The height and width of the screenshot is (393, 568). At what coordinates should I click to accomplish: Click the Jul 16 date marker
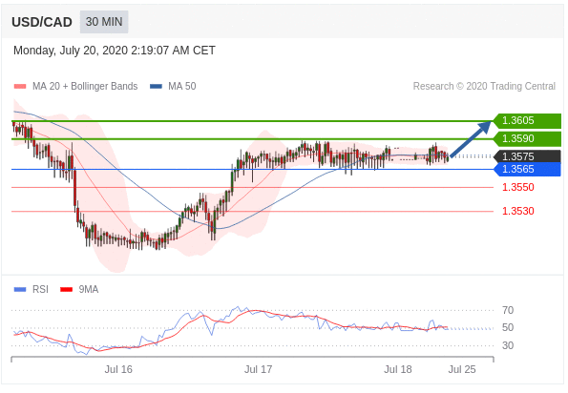coord(118,369)
